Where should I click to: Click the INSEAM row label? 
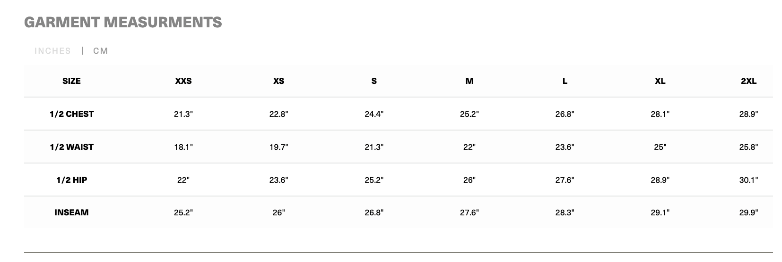pos(71,213)
